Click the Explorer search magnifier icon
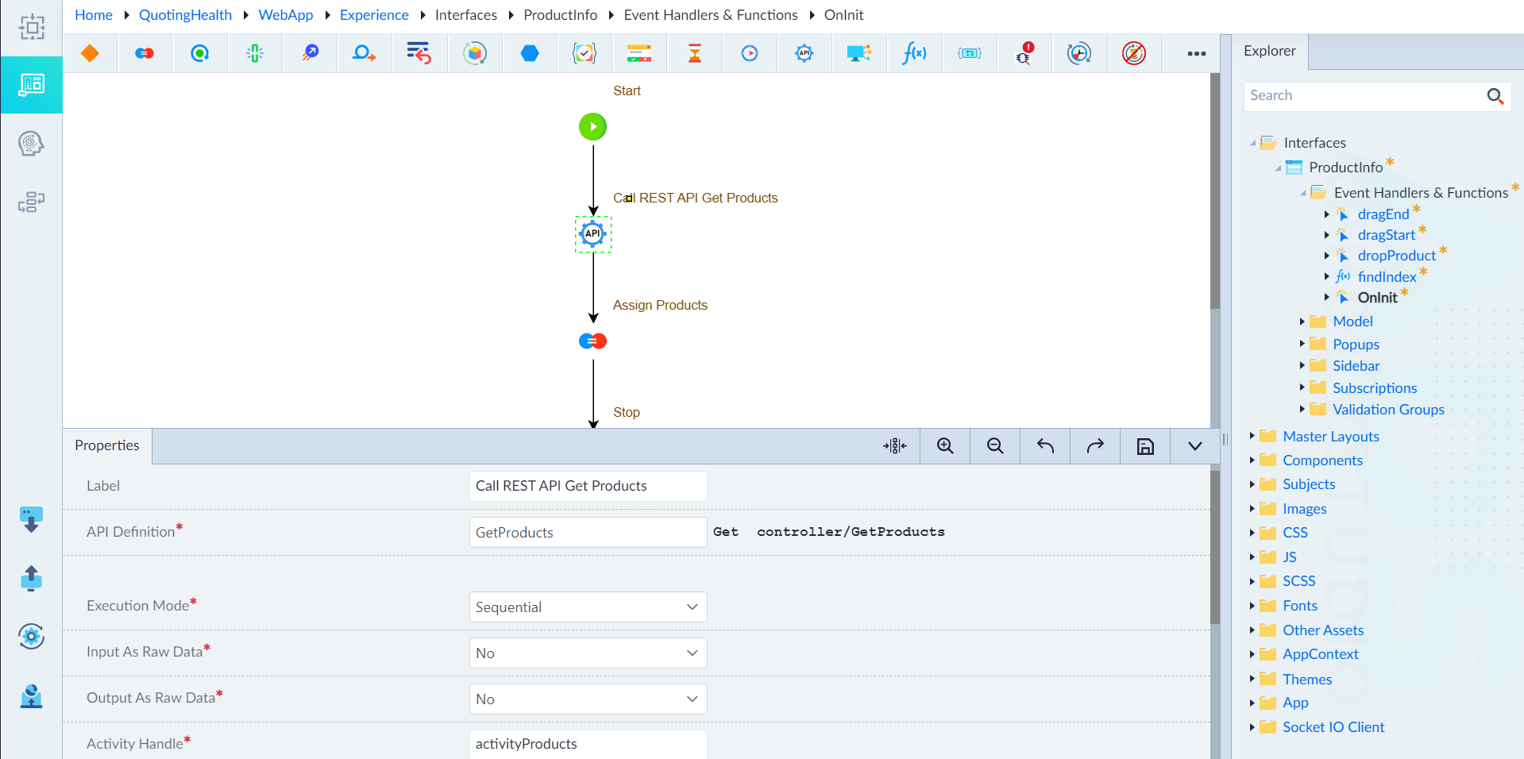The width and height of the screenshot is (1524, 759). (x=1495, y=96)
